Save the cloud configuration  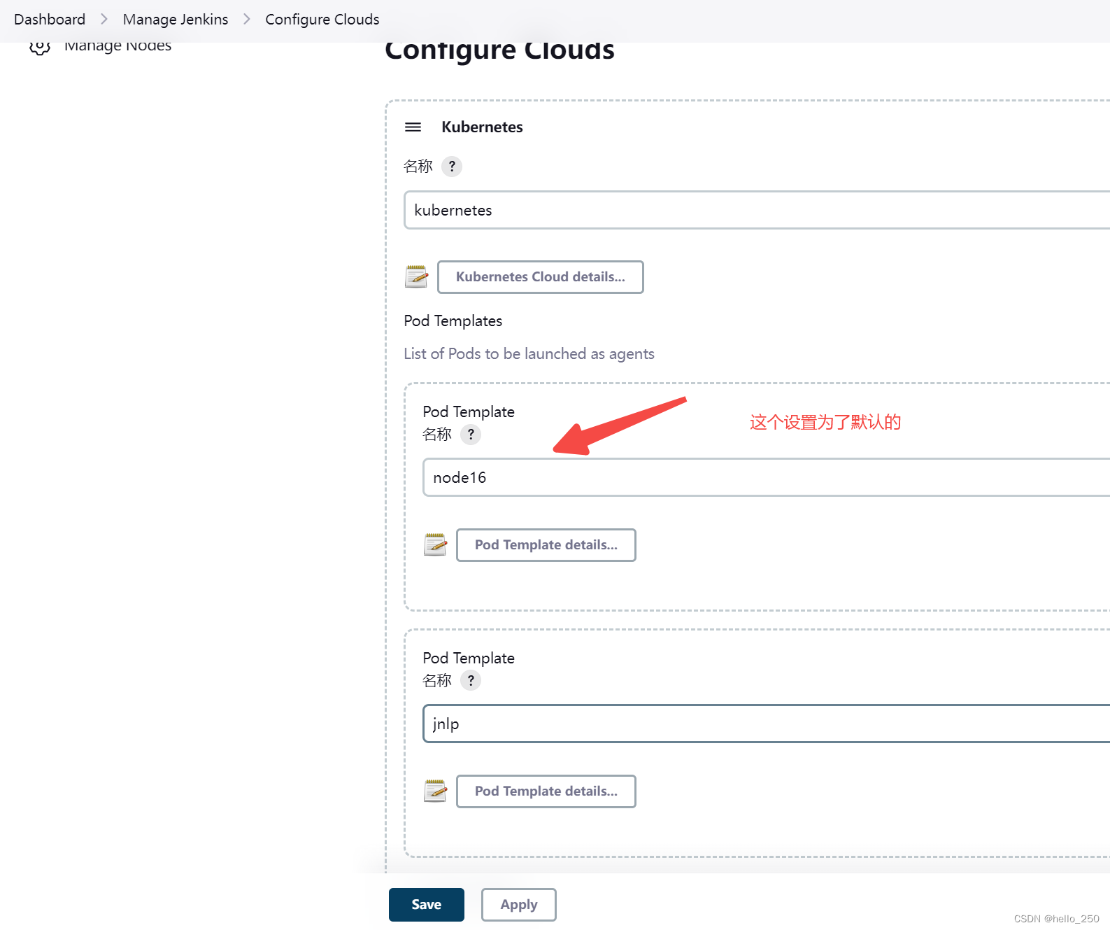(427, 905)
